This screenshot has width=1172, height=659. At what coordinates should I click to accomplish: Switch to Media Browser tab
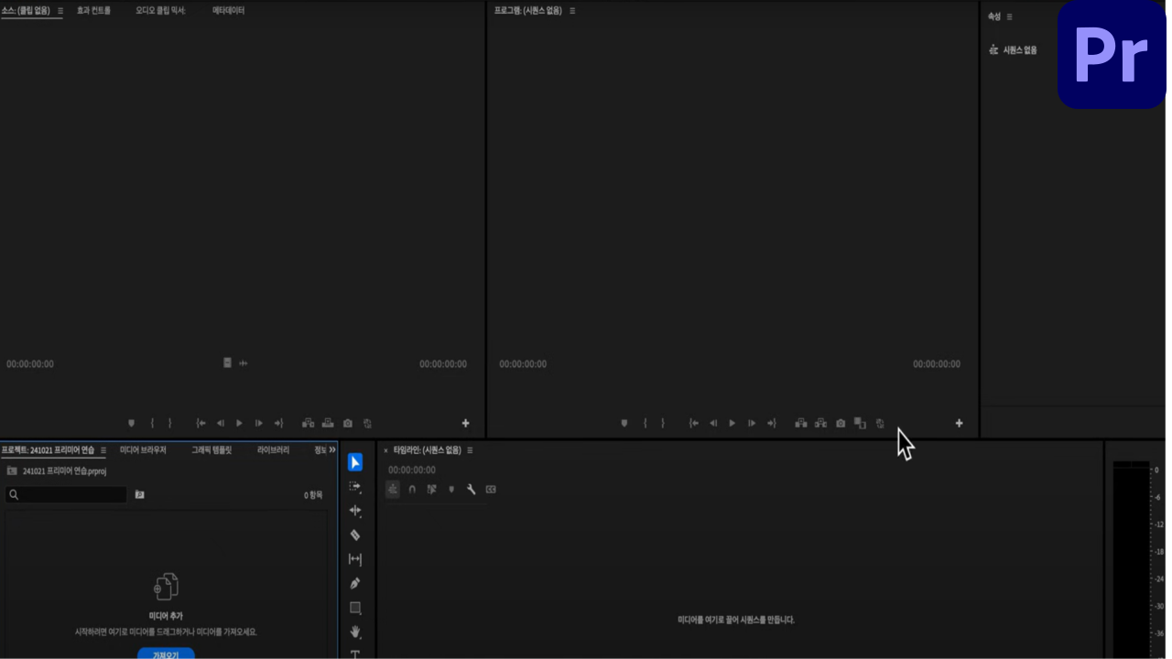(143, 450)
